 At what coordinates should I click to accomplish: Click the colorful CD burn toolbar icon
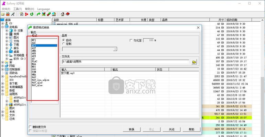coord(8,14)
